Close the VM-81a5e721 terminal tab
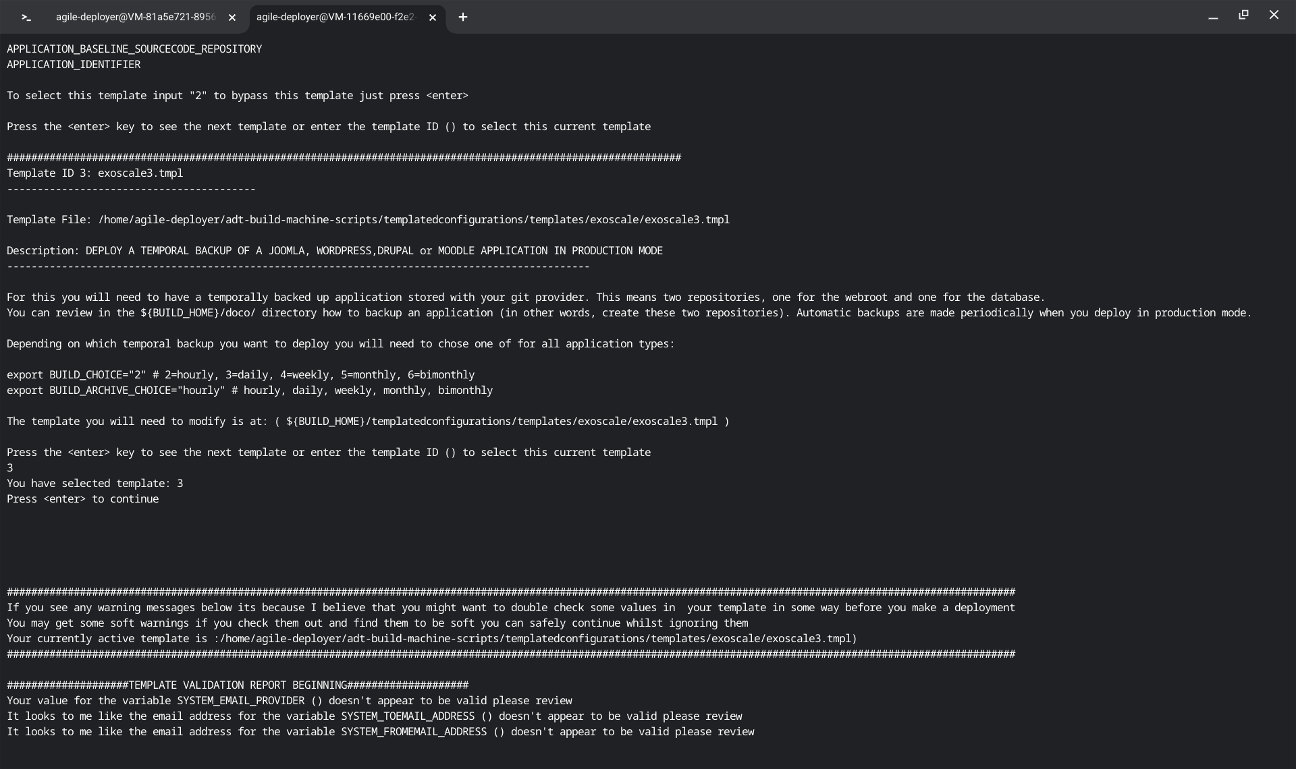 point(232,18)
